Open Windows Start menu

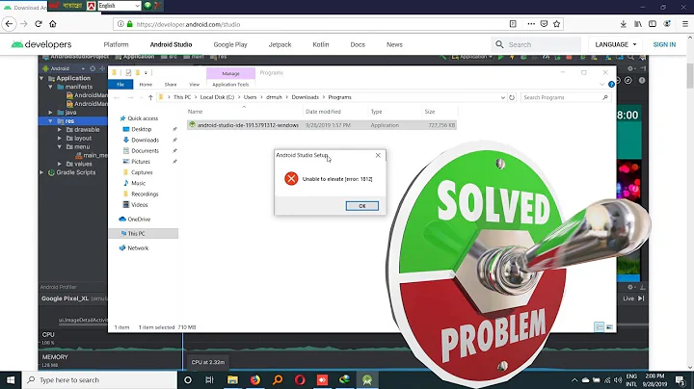11,379
